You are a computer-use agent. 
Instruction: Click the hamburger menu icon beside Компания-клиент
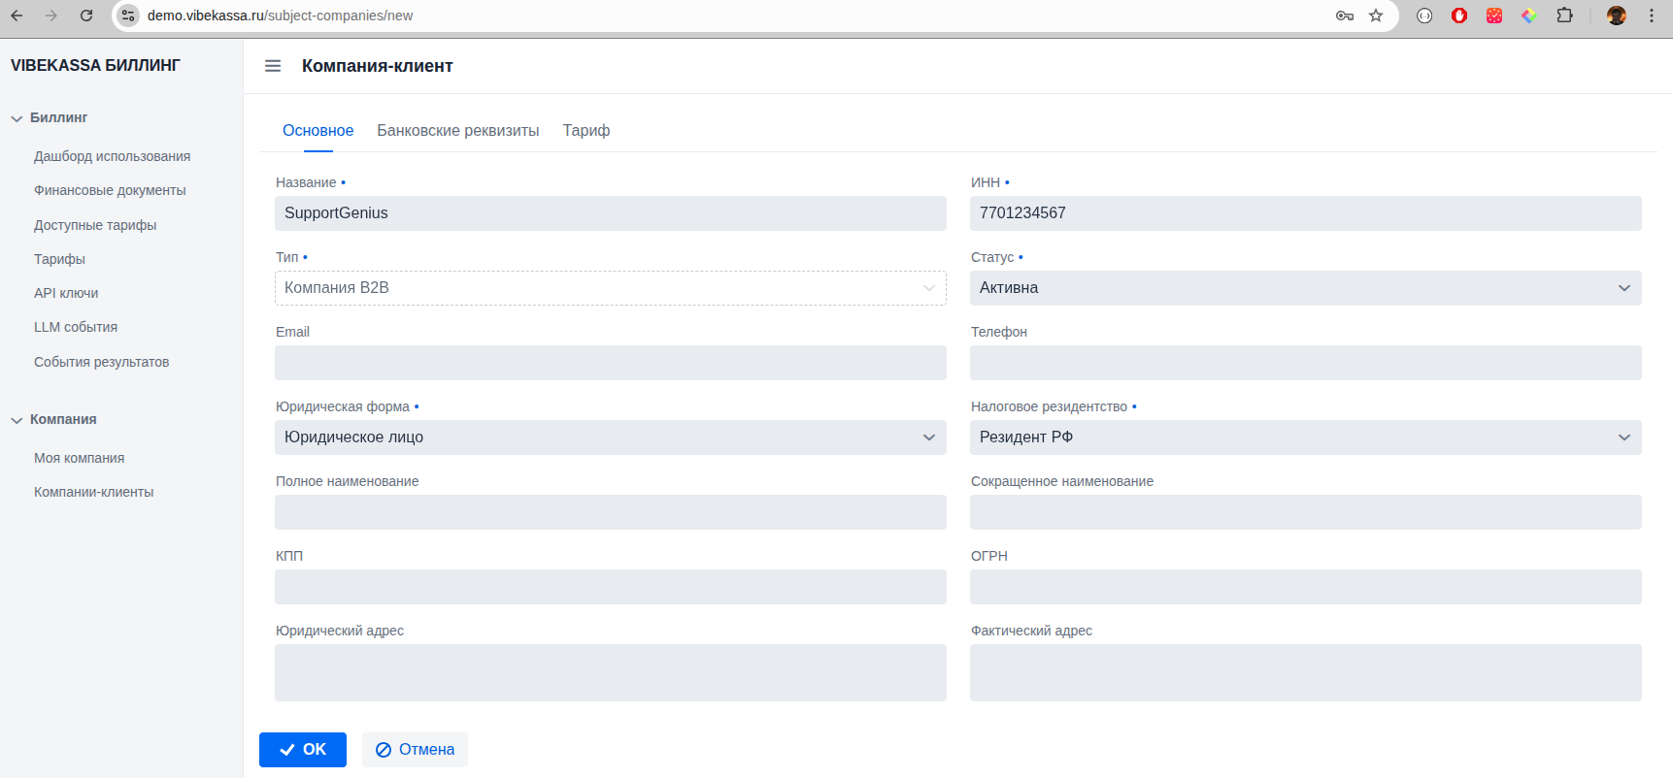[x=273, y=66]
